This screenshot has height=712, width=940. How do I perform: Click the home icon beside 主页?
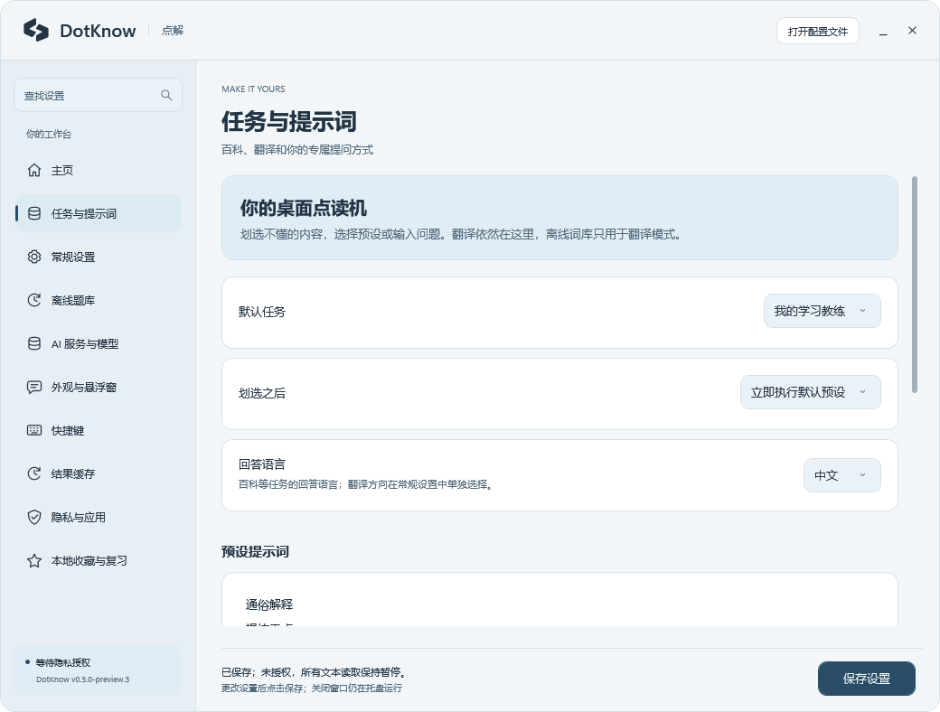point(34,170)
